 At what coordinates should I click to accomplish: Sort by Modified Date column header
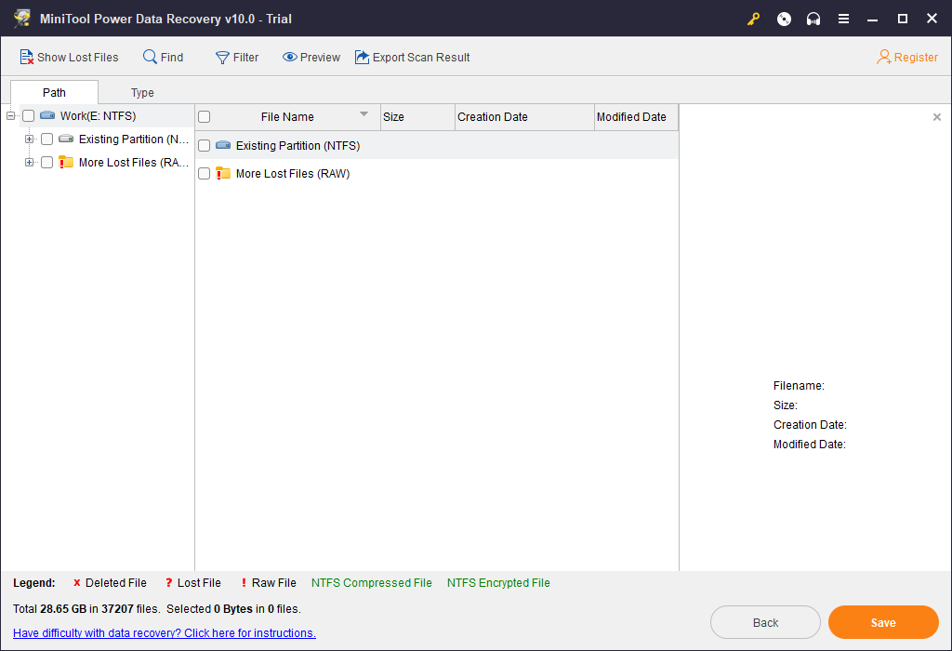636,116
